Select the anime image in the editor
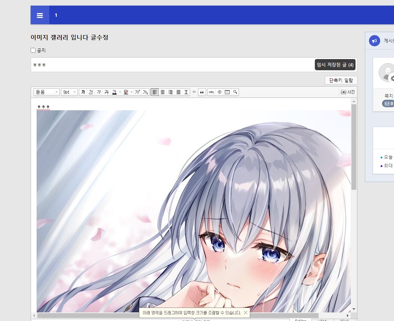394x321 pixels. coord(193,211)
